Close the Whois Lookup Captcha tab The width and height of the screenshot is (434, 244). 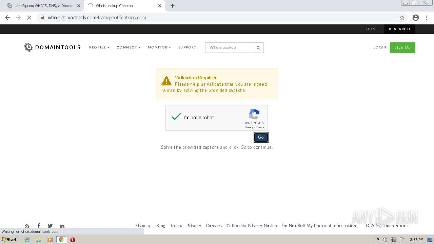(160, 6)
